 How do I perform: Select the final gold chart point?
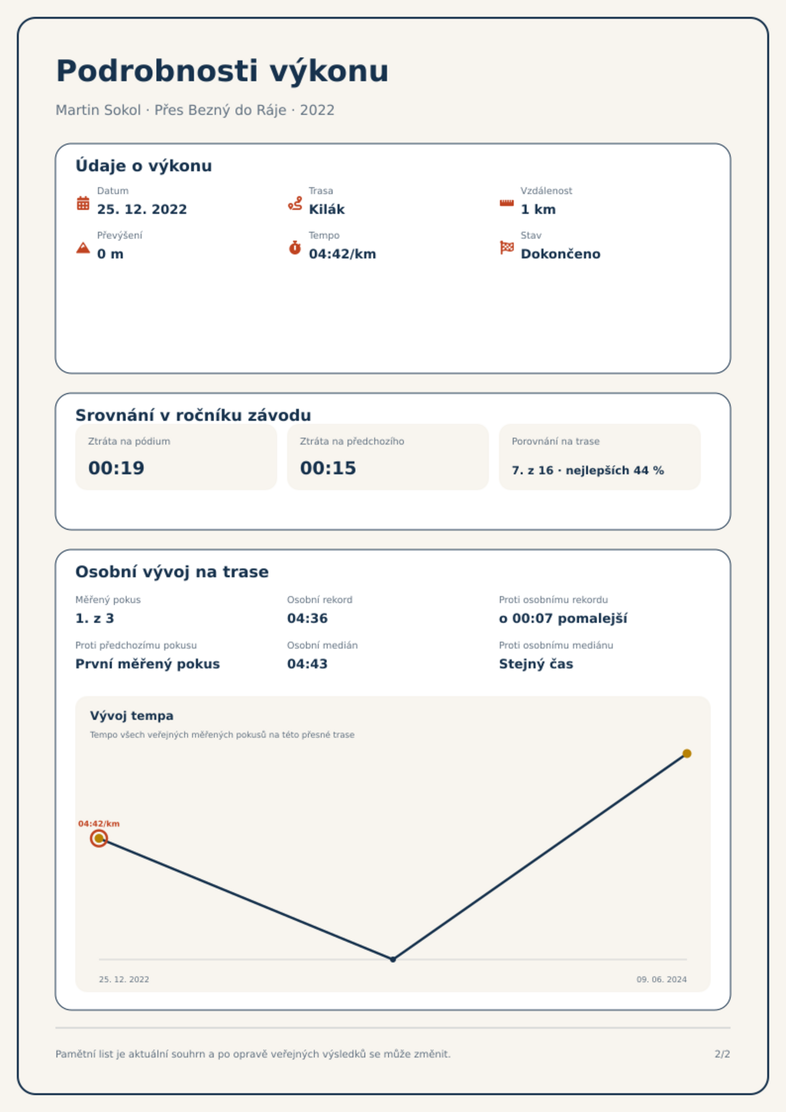tap(687, 753)
